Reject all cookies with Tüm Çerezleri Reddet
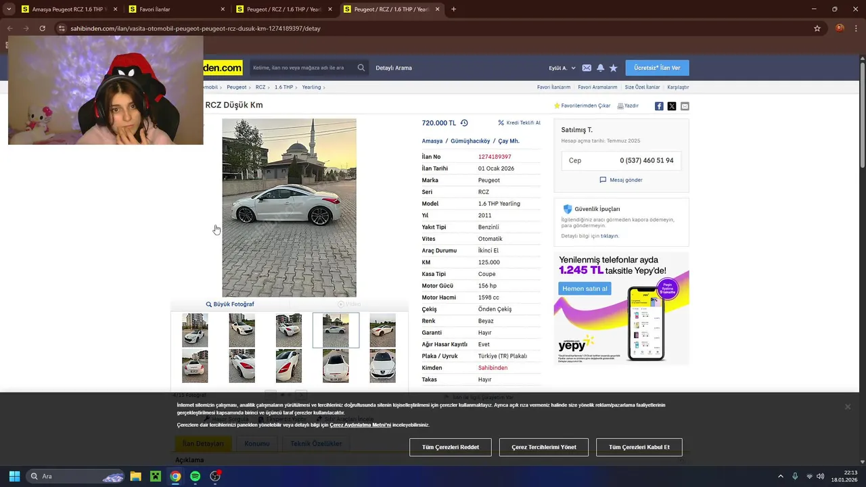The height and width of the screenshot is (487, 866). [451, 447]
